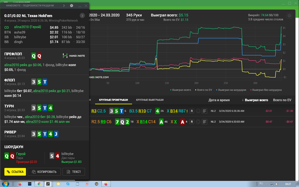Toggle 'Выиграл на шоудауне' legend series
This screenshot has width=299, height=187.
tap(231, 90)
